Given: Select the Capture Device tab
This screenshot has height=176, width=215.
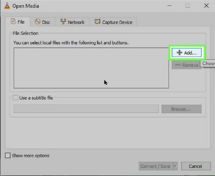Looking at the screenshot, I should click(x=113, y=22).
